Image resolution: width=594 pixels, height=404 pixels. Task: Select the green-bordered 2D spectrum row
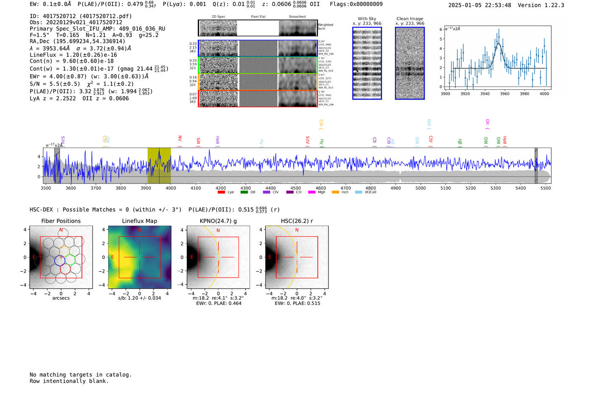pyautogui.click(x=258, y=65)
